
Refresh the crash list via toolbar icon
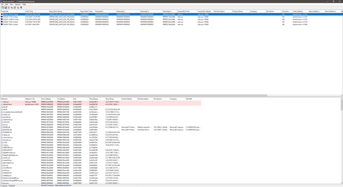tap(9, 7)
